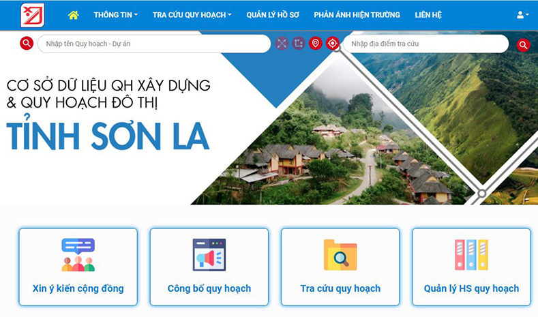Open PHẢN ÁNH HIỆN TRƯỜNG menu item

(357, 15)
